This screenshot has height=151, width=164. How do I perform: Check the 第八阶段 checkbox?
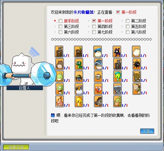point(128,32)
